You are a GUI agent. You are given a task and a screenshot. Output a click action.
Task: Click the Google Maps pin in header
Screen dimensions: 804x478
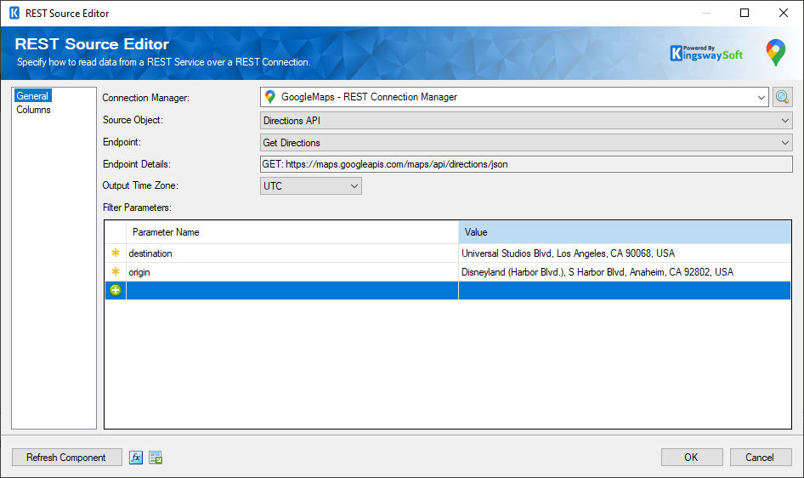click(x=775, y=53)
